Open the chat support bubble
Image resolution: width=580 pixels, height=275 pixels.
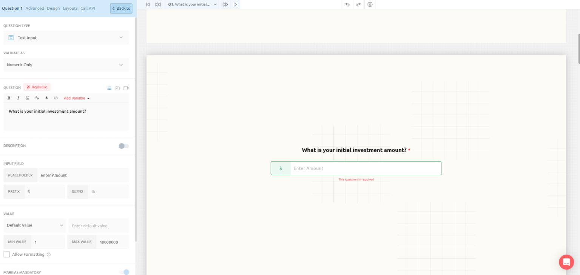tap(566, 262)
